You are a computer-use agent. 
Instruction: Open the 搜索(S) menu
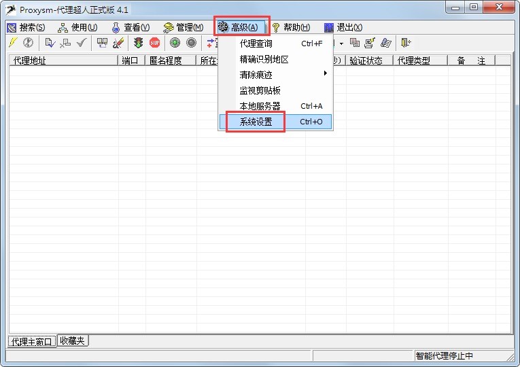coord(26,27)
